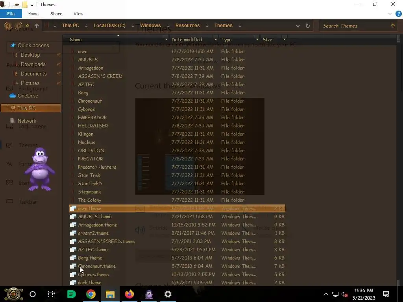Select Documents in the sidebar
This screenshot has height=302, width=403.
tap(34, 74)
